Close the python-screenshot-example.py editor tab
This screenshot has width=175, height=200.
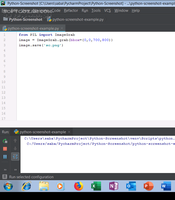[x=62, y=28]
